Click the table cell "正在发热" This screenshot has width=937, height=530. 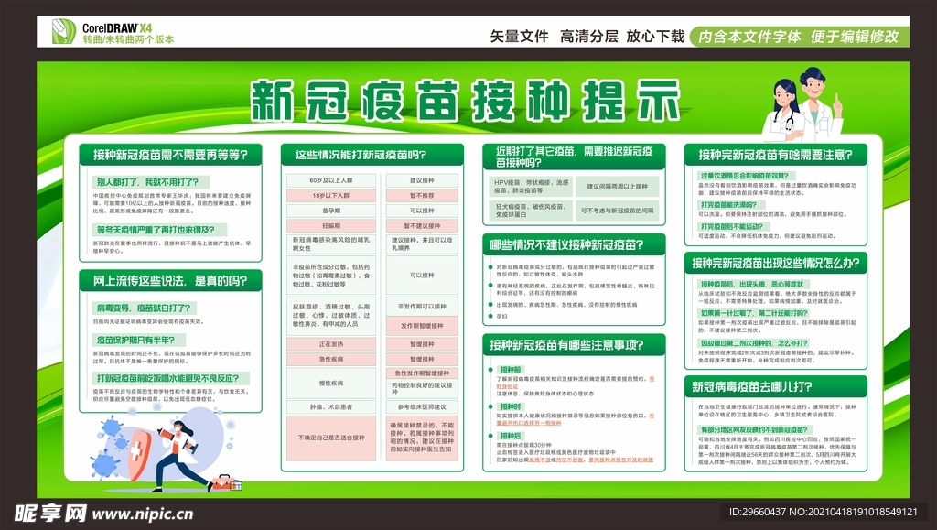point(331,344)
